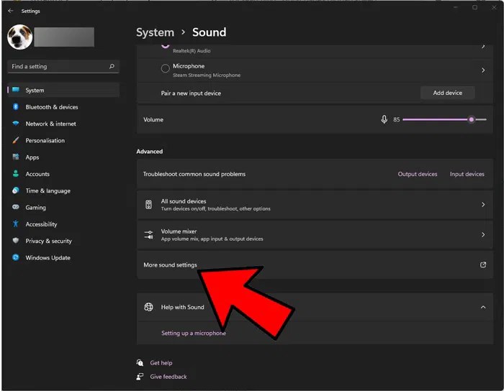Go to Network & internet section

(x=50, y=124)
